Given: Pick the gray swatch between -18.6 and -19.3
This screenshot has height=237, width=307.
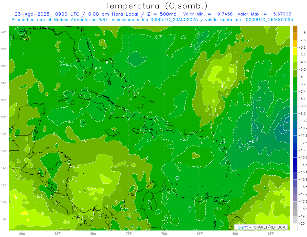Looking at the screenshot, I should [x=295, y=212].
